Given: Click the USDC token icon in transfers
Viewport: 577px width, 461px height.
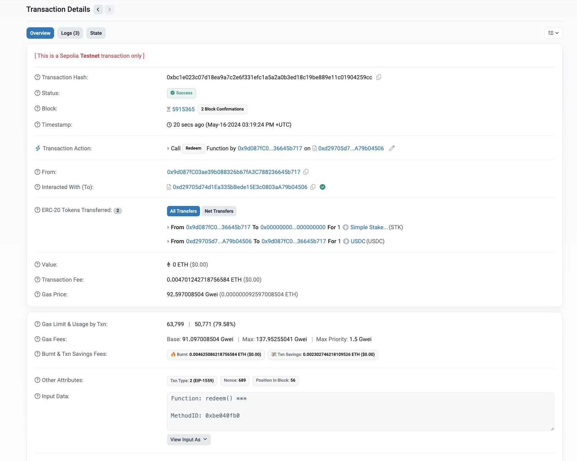Looking at the screenshot, I should [x=346, y=241].
